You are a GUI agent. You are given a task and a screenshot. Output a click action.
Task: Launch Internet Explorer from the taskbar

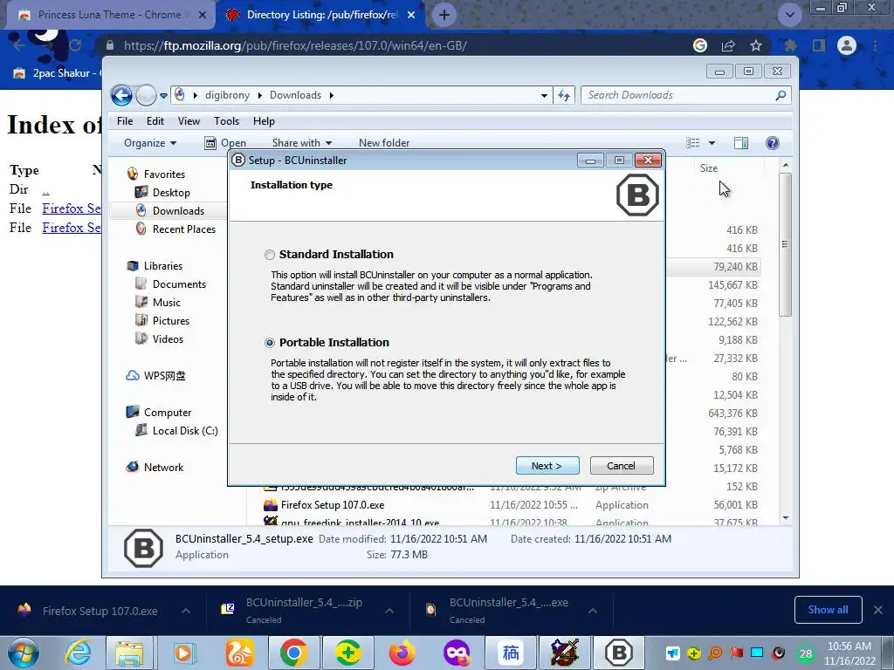click(x=78, y=653)
